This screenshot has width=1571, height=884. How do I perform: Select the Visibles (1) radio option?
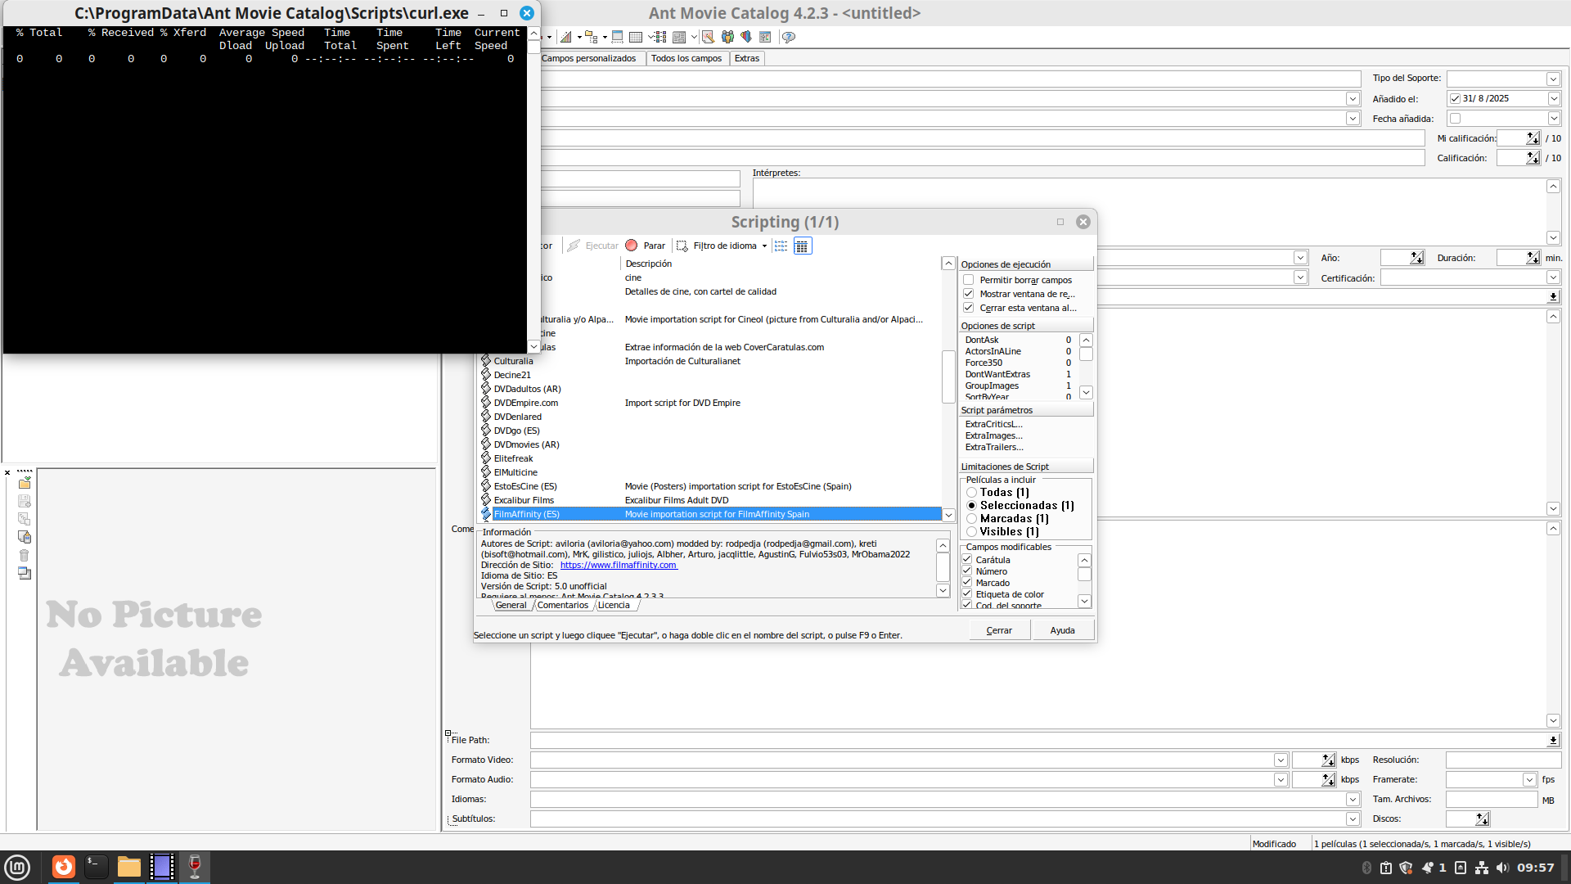(x=972, y=532)
